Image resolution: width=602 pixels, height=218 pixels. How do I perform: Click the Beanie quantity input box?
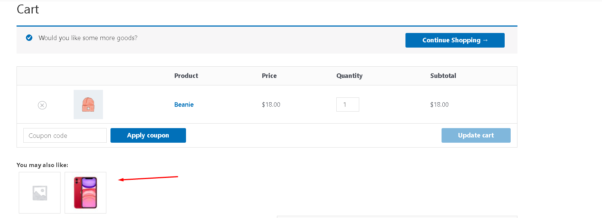pos(348,105)
